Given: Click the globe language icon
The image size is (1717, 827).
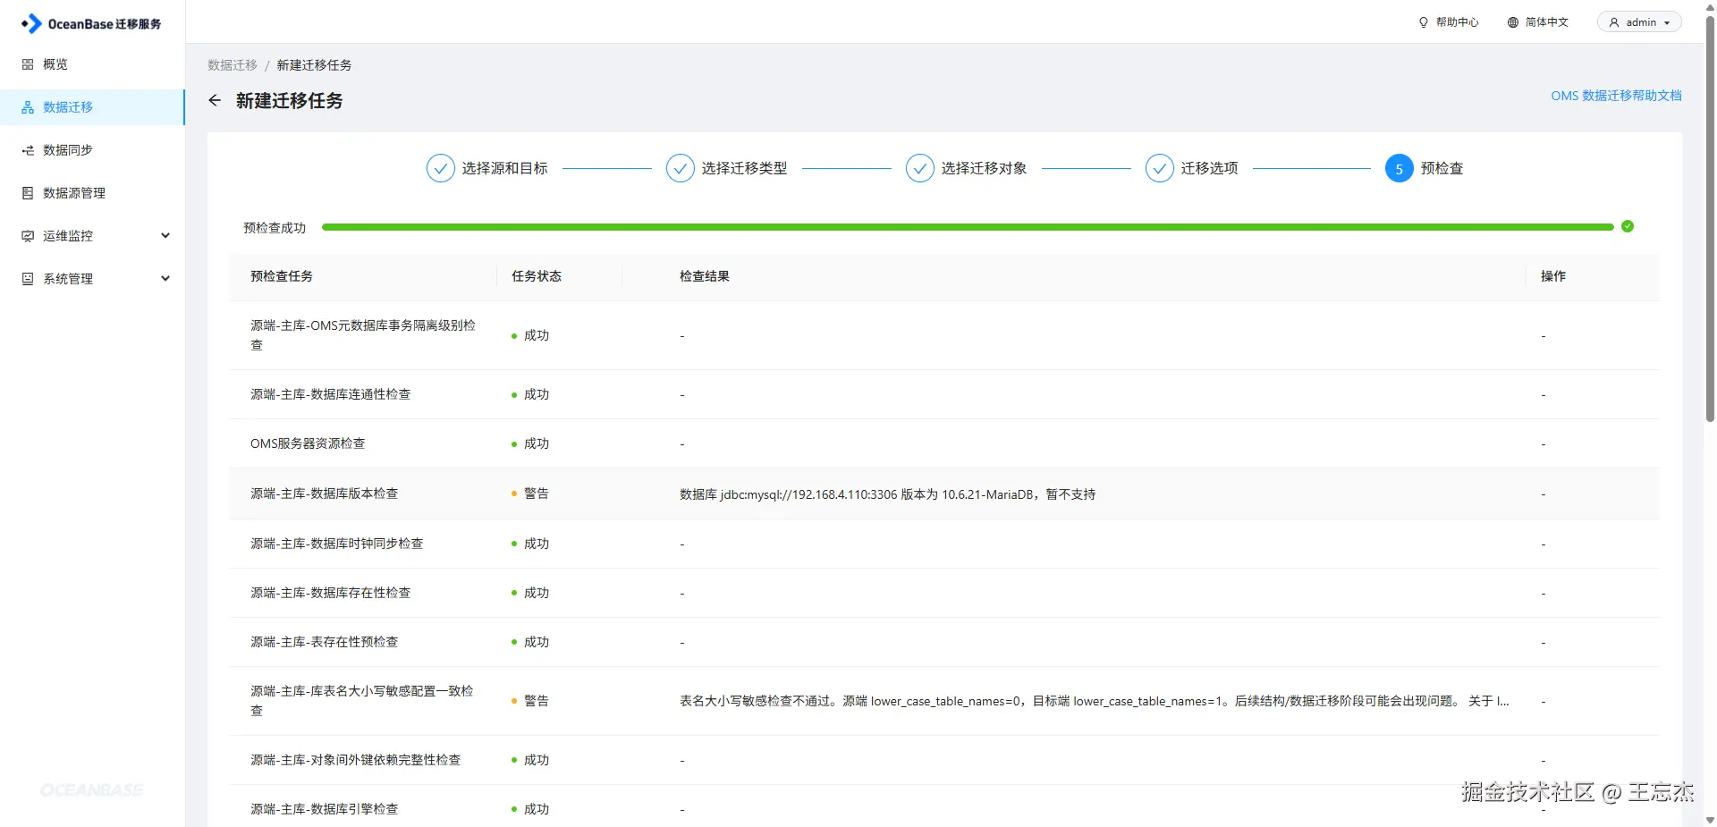Looking at the screenshot, I should tap(1513, 22).
